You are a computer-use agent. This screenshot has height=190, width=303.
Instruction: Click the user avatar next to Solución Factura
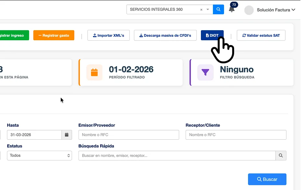(249, 10)
